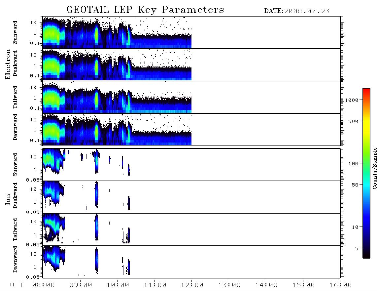Click the '100' colorbar tick label
This screenshot has width=377, height=291.
click(353, 164)
